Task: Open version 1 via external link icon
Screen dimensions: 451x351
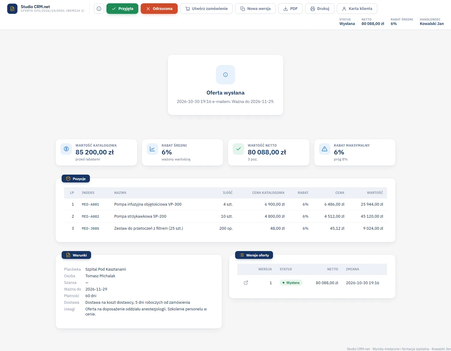Action: [x=246, y=283]
